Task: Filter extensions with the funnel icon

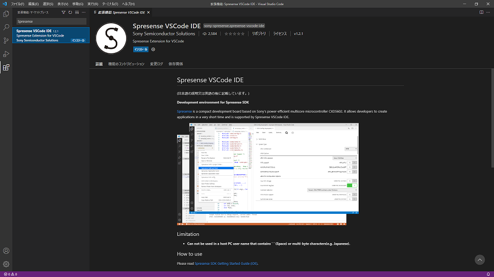Action: [63, 12]
